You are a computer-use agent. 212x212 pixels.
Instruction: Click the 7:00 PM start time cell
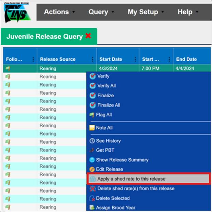coord(151,68)
